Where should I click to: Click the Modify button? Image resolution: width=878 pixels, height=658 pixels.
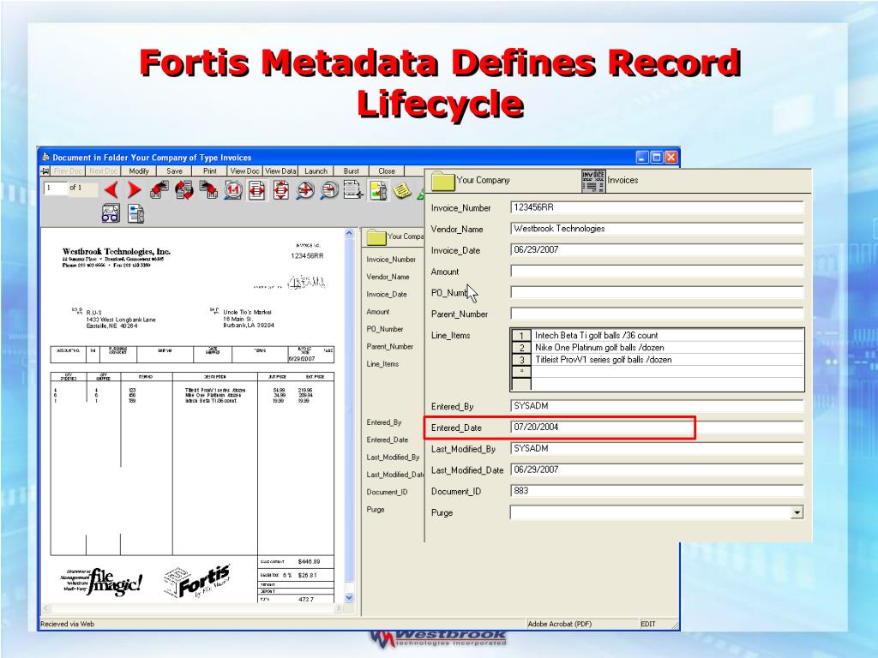pos(139,171)
